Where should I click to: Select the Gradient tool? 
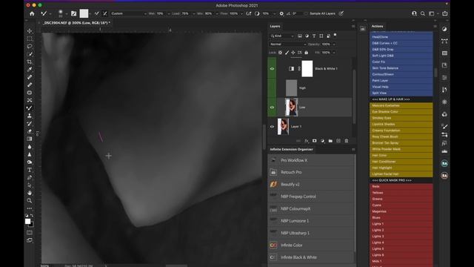tap(30, 139)
